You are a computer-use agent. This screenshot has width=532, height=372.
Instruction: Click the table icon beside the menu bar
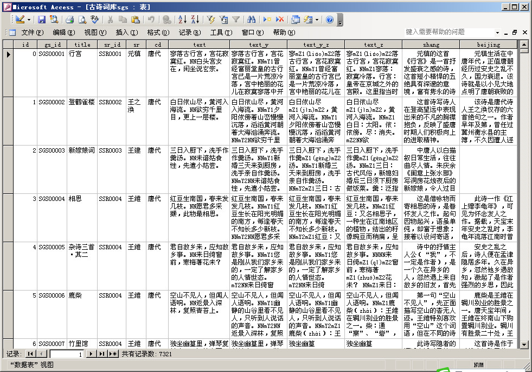[12, 33]
